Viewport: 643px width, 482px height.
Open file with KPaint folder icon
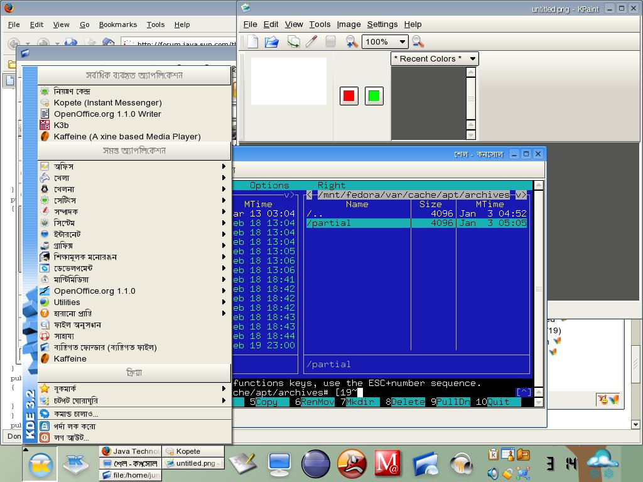[x=271, y=41]
